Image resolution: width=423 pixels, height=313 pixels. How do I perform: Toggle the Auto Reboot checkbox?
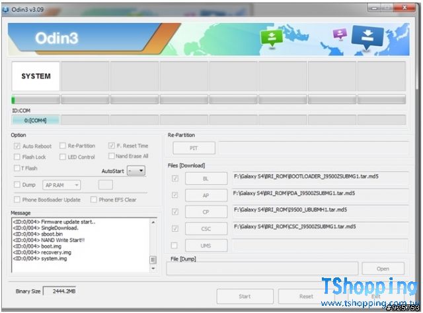[x=17, y=146]
